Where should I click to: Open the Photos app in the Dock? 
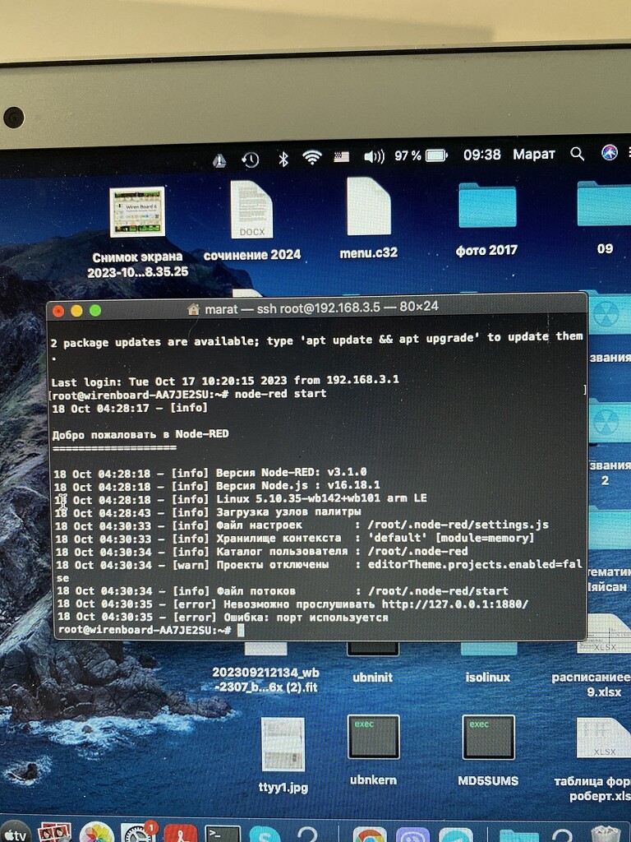tap(96, 833)
